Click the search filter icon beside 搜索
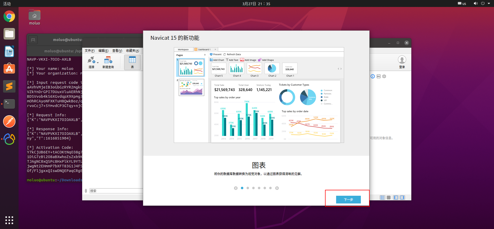 click(x=86, y=191)
